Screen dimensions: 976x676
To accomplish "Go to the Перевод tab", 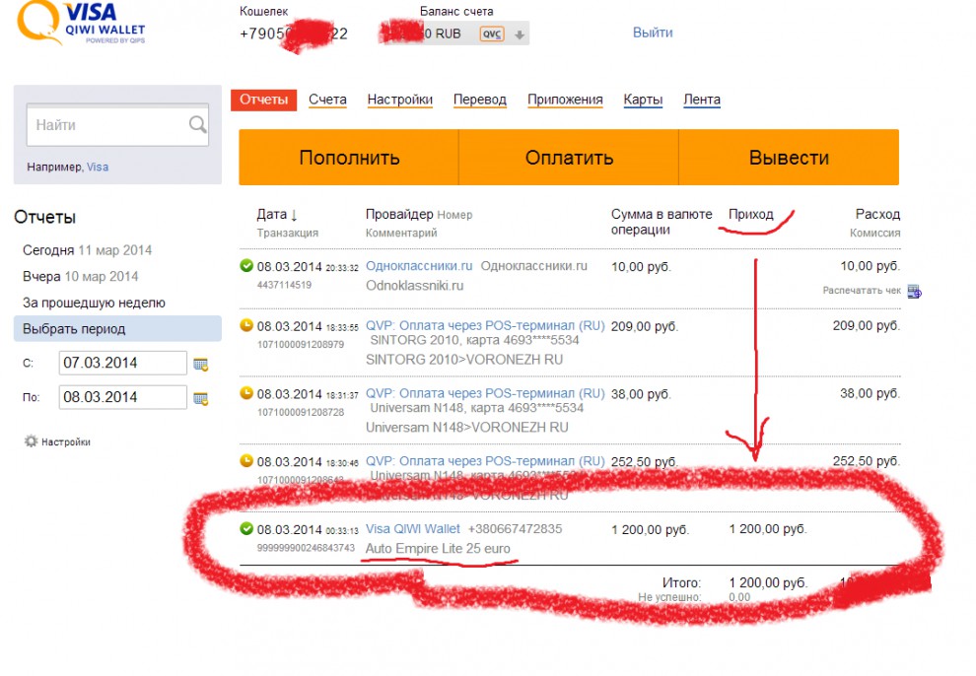I will coord(480,100).
